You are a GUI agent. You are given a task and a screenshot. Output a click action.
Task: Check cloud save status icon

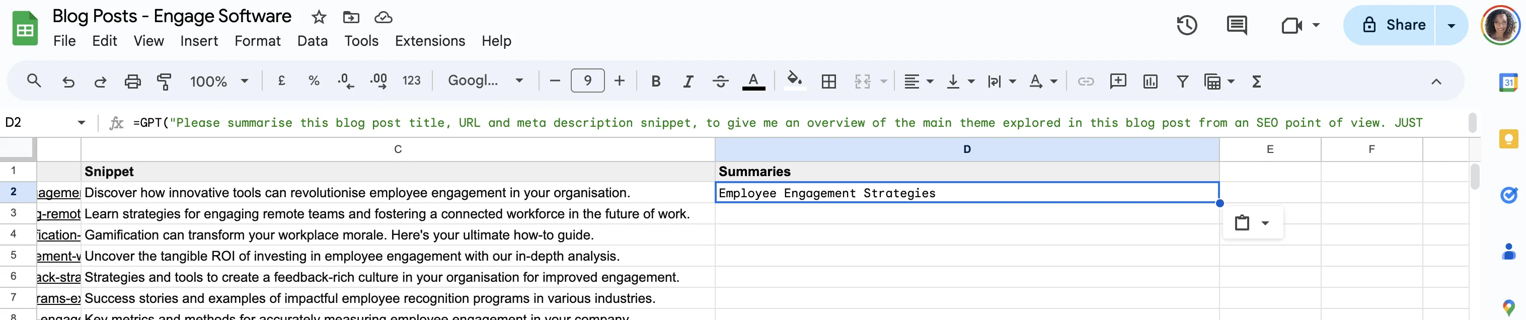pyautogui.click(x=384, y=17)
